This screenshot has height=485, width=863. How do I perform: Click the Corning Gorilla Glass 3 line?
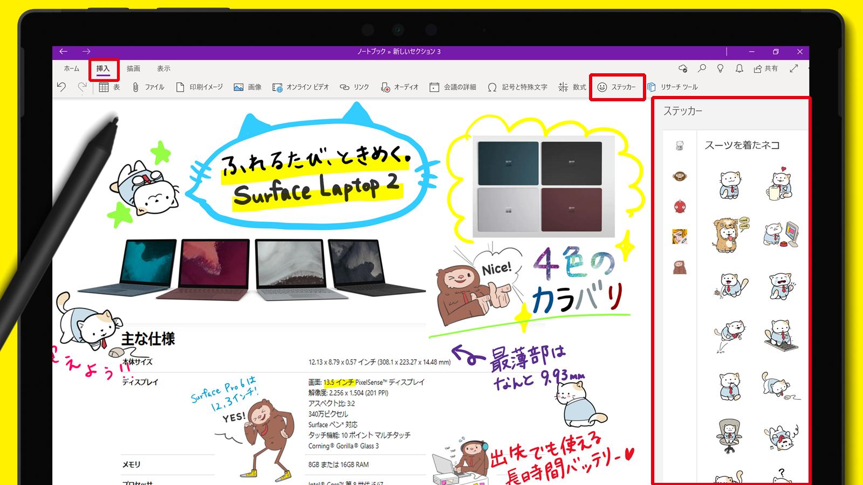(x=344, y=446)
